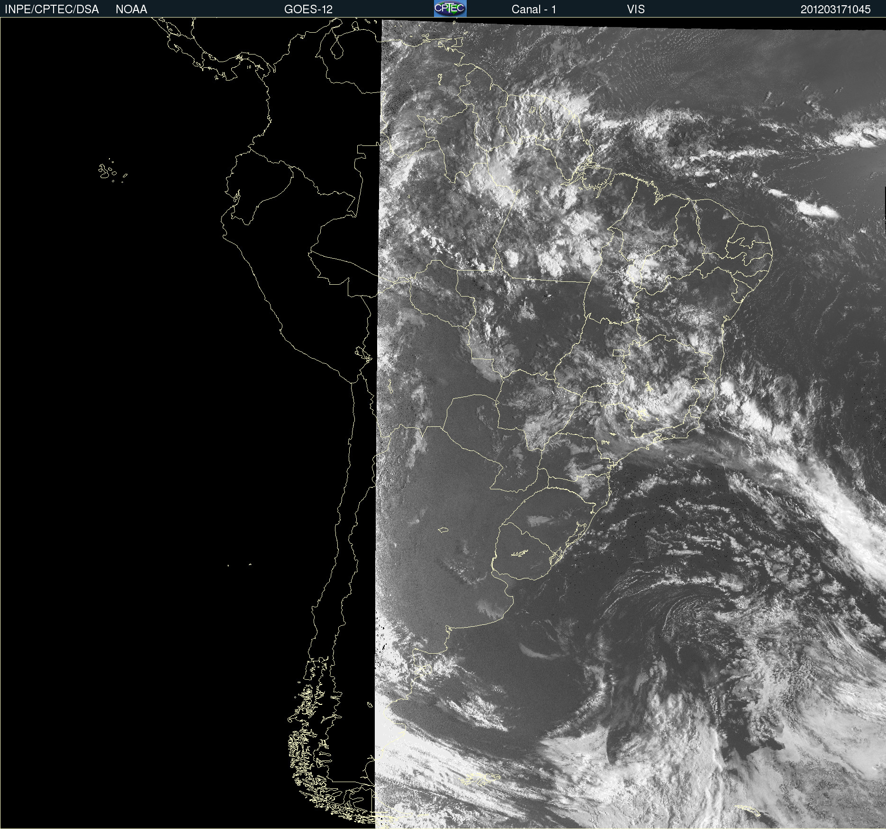Click the VIS channel label
This screenshot has width=886, height=829.
click(x=636, y=9)
